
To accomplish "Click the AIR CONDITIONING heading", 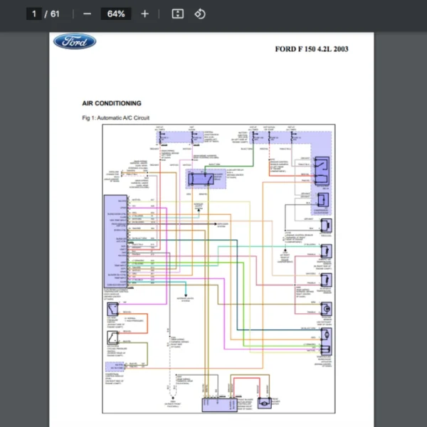I will tap(112, 103).
